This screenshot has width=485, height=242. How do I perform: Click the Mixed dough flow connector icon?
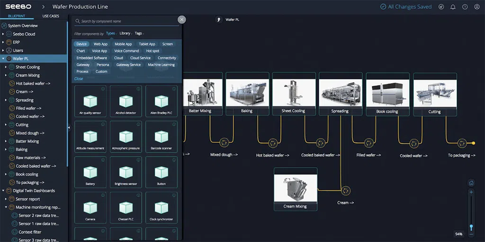pyautogui.click(x=224, y=143)
